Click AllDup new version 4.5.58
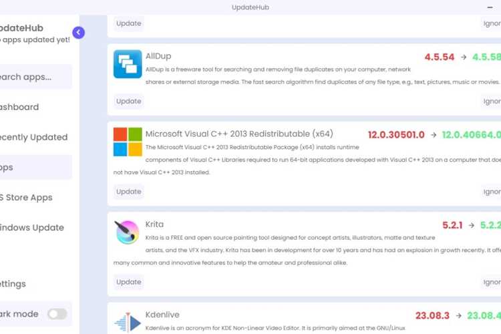Viewport: 501px width, 334px height. coord(486,57)
